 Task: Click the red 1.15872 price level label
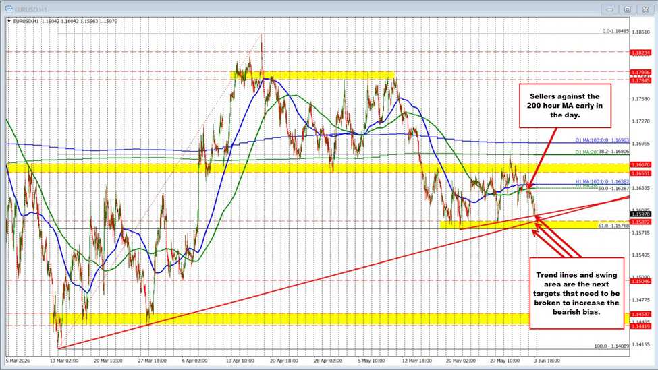[x=641, y=221]
